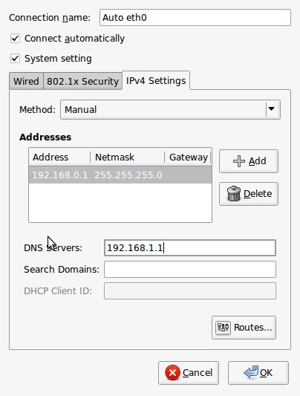Toggle Connect automatically checkbox
300x396 pixels.
pos(15,39)
